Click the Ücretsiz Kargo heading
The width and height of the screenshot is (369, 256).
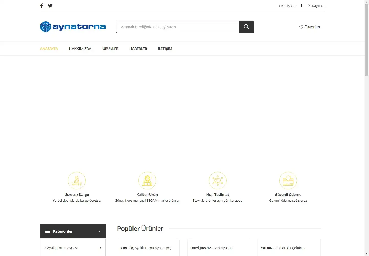[77, 195]
